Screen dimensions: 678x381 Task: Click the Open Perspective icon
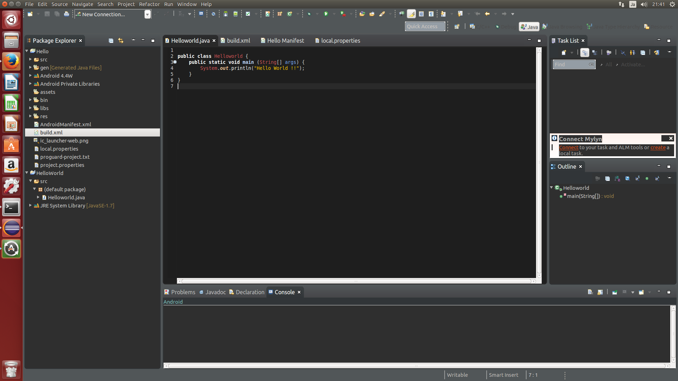click(x=457, y=26)
